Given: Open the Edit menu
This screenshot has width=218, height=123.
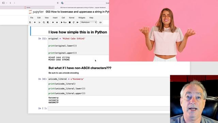Looking at the screenshot, I should pyautogui.click(x=39, y=18).
